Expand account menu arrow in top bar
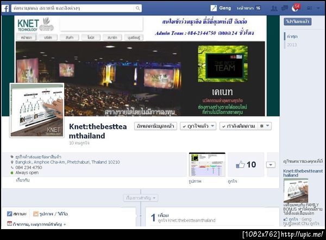 [x=318, y=8]
